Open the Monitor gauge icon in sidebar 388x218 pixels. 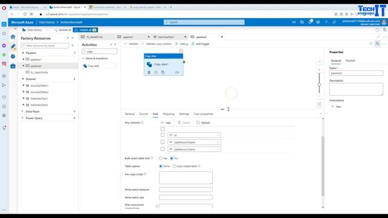(x=13, y=56)
